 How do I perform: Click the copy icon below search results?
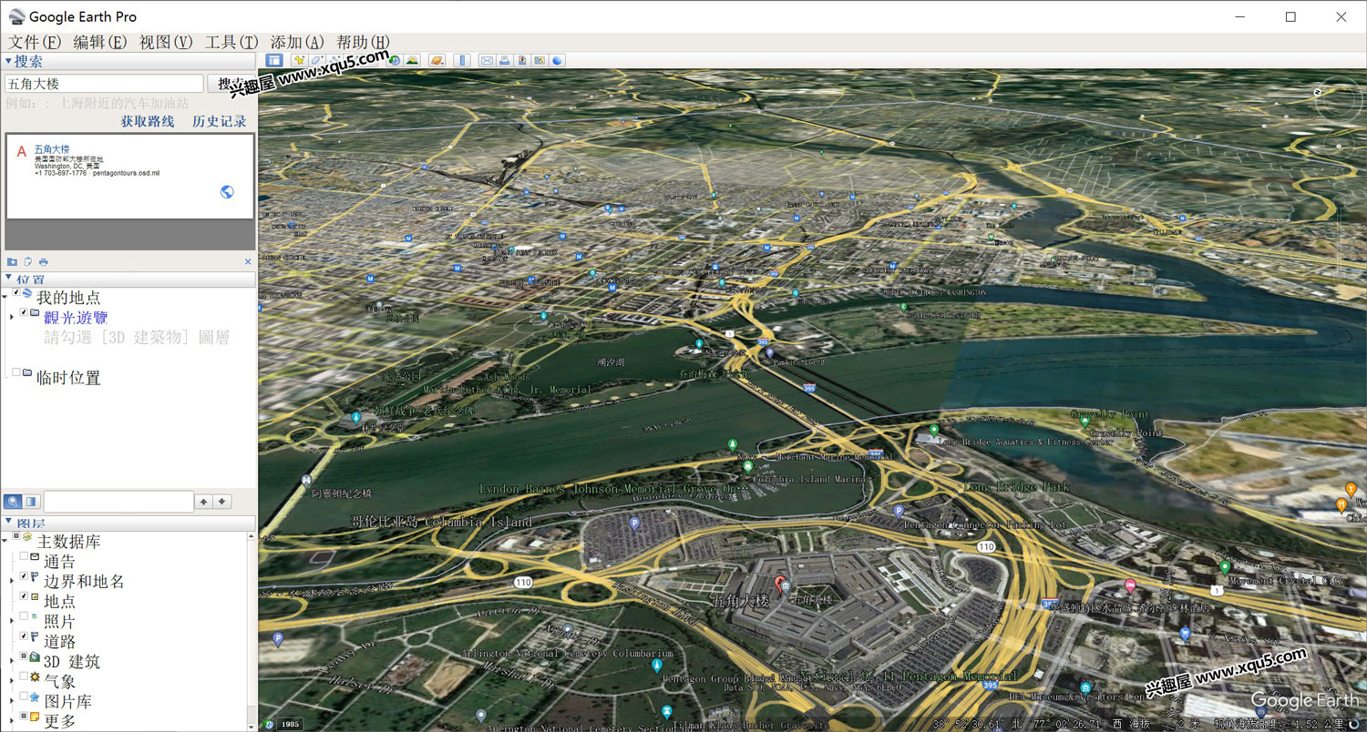pyautogui.click(x=27, y=262)
